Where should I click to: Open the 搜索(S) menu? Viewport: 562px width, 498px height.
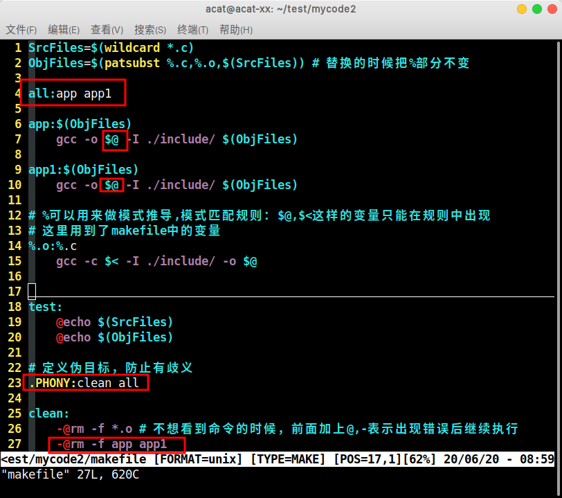coord(149,30)
